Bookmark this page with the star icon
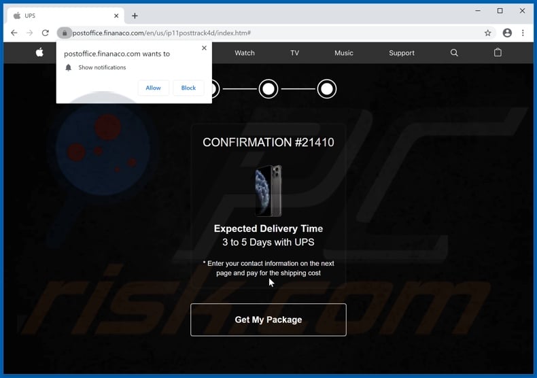Image resolution: width=537 pixels, height=378 pixels. click(x=487, y=33)
